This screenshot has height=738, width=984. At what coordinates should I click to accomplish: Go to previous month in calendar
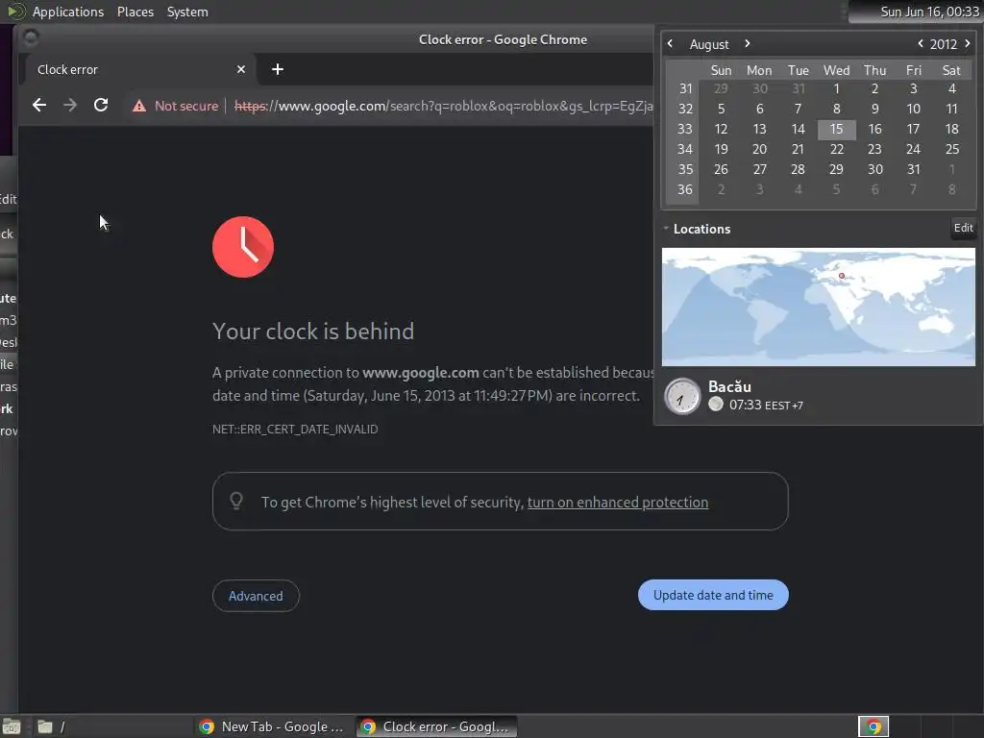670,43
